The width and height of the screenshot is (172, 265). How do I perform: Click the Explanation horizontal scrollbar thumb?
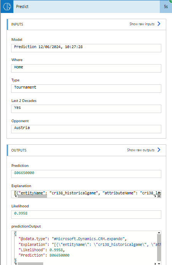tap(32, 196)
